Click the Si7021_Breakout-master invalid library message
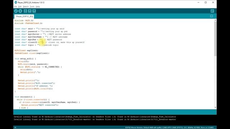 [95, 119]
